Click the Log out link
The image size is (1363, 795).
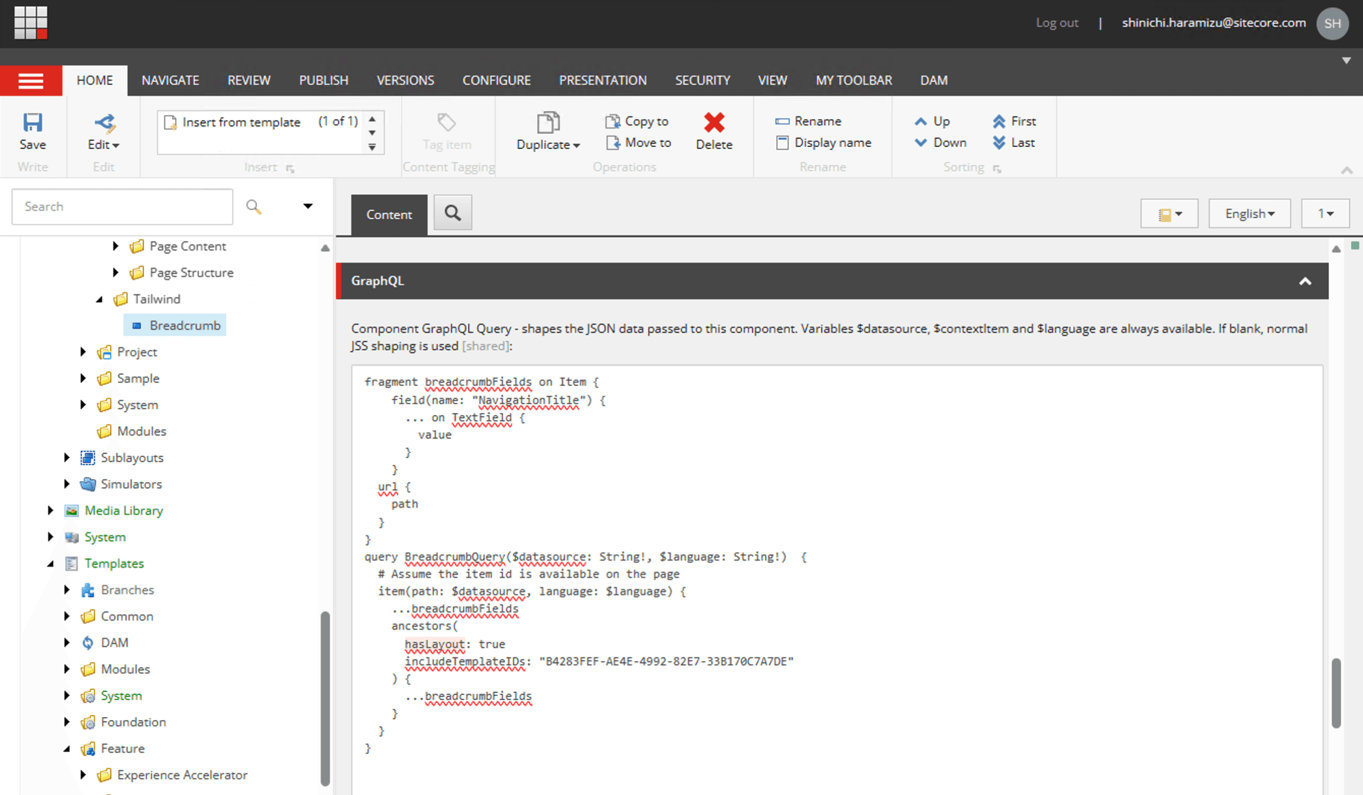tap(1057, 23)
